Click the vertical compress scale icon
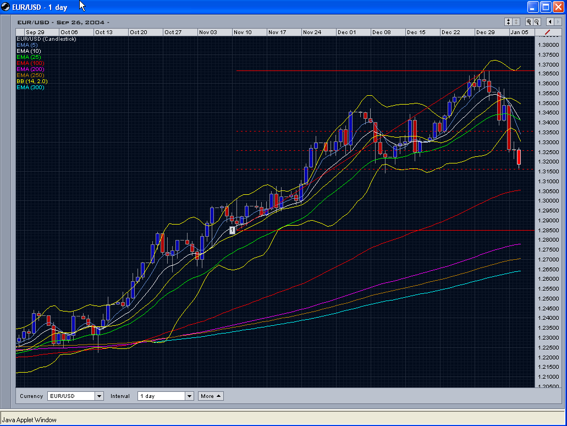Viewport: 567px width, 426px height. (508, 21)
